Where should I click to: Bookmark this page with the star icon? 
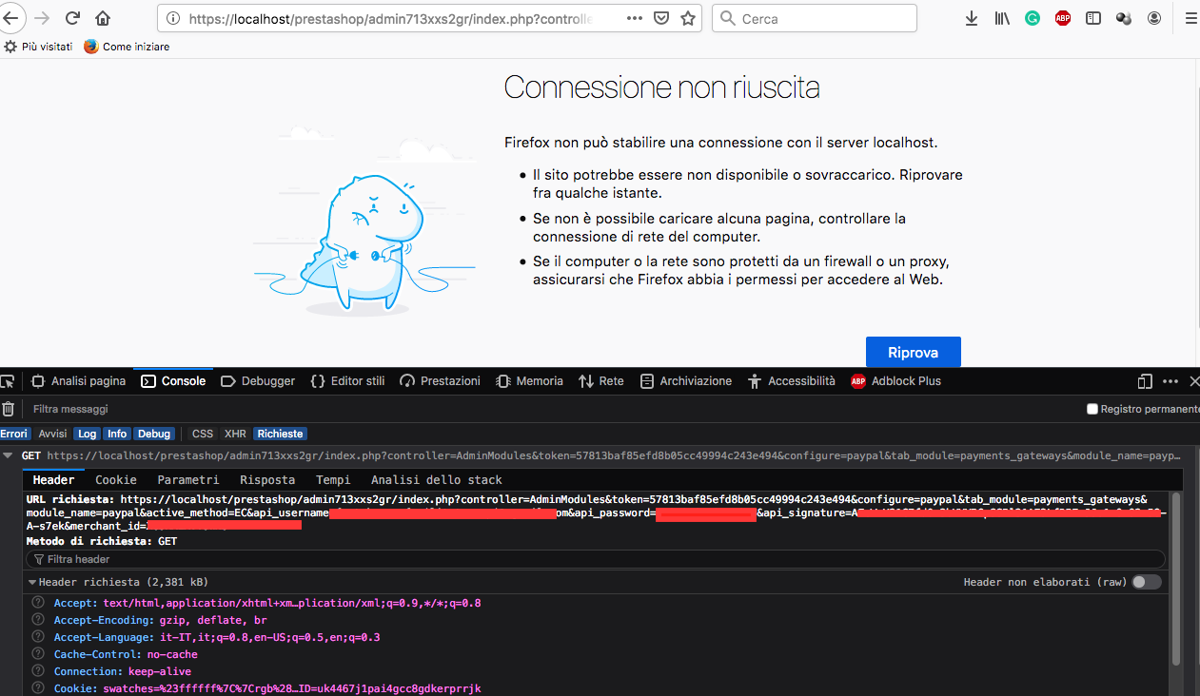[688, 18]
